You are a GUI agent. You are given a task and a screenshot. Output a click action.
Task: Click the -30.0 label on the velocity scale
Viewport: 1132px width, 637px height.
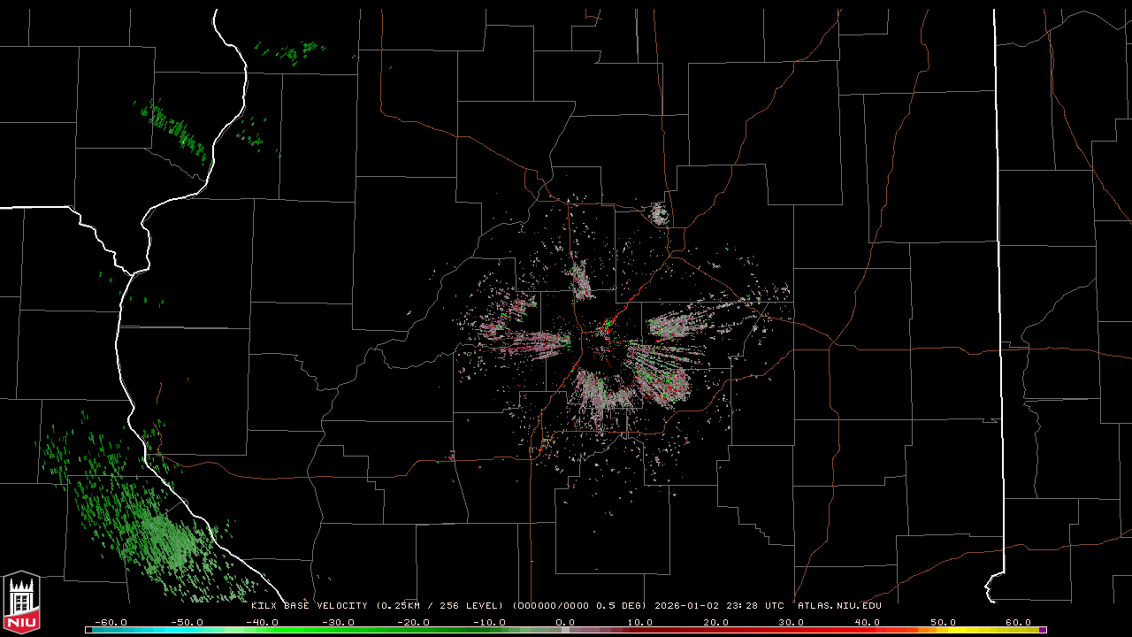coord(337,622)
